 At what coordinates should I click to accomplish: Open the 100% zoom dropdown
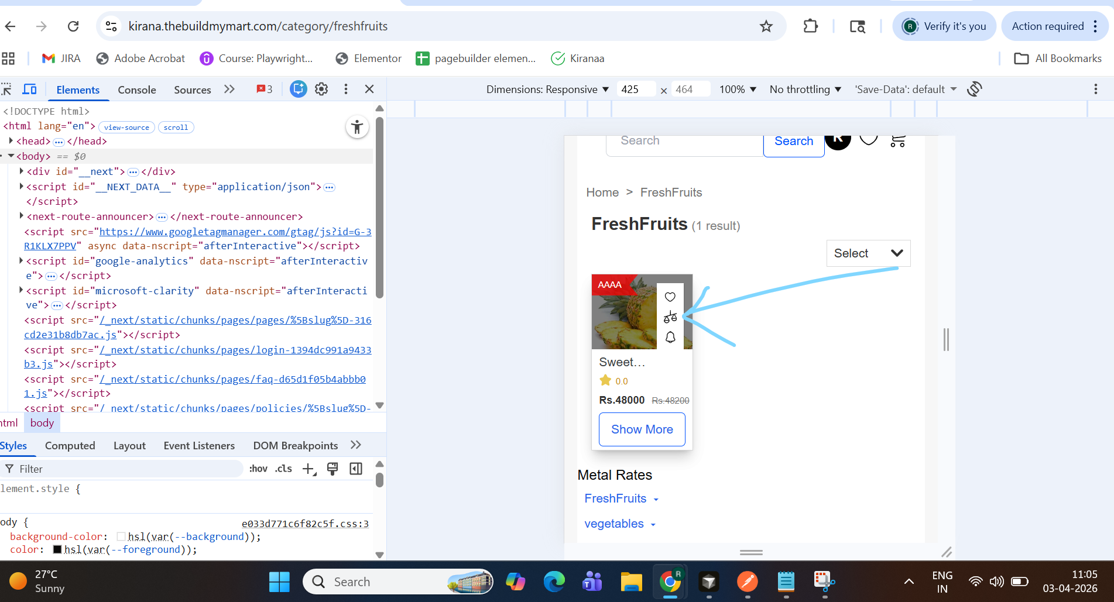pos(738,90)
